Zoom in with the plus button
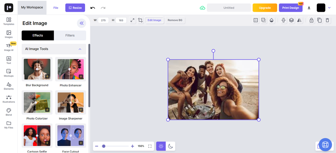 click(132, 146)
